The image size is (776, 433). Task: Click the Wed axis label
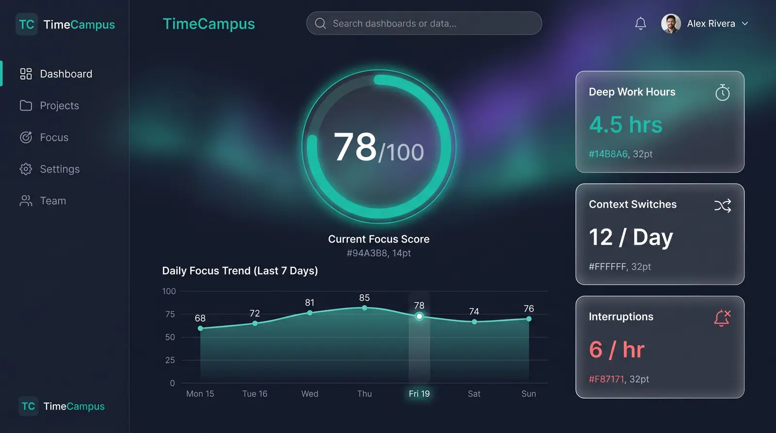click(310, 394)
